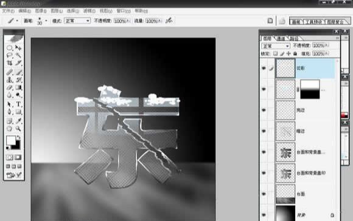
Task: Switch to Standard editing mode
Action: pos(10,157)
